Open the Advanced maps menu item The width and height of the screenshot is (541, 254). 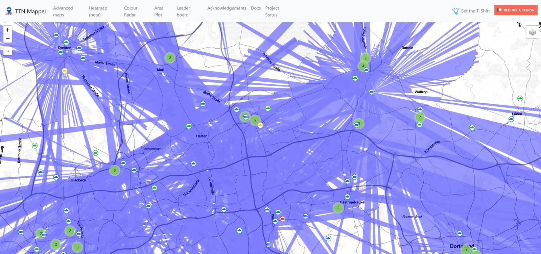[63, 11]
